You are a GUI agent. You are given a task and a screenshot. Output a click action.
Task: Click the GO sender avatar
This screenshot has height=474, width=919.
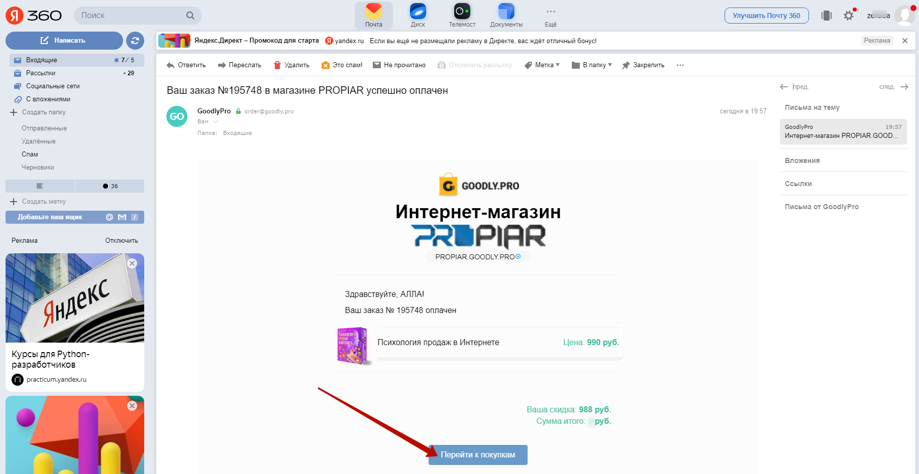pos(177,116)
